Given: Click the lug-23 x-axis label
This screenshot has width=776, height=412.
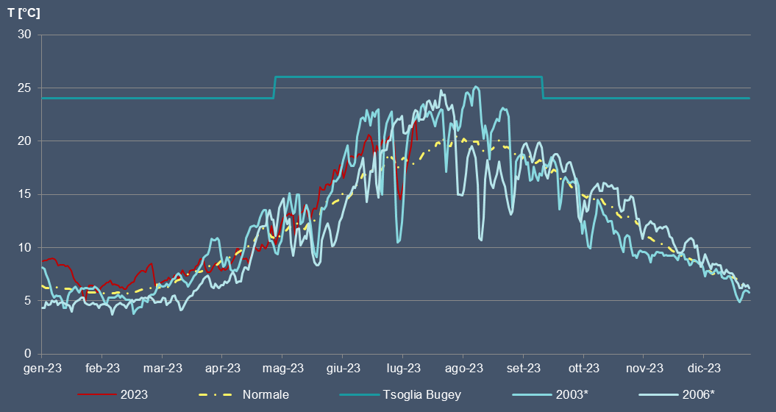Looking at the screenshot, I should (x=403, y=369).
